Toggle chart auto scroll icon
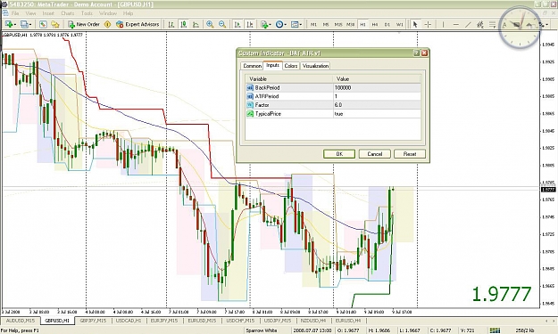558x334 pixels. 237,24
